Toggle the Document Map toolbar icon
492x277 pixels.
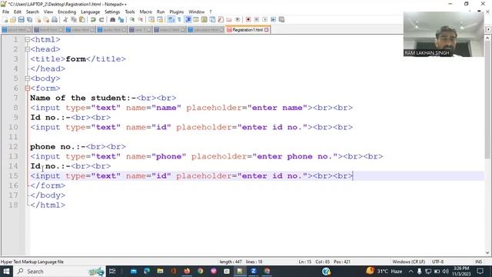pos(204,19)
